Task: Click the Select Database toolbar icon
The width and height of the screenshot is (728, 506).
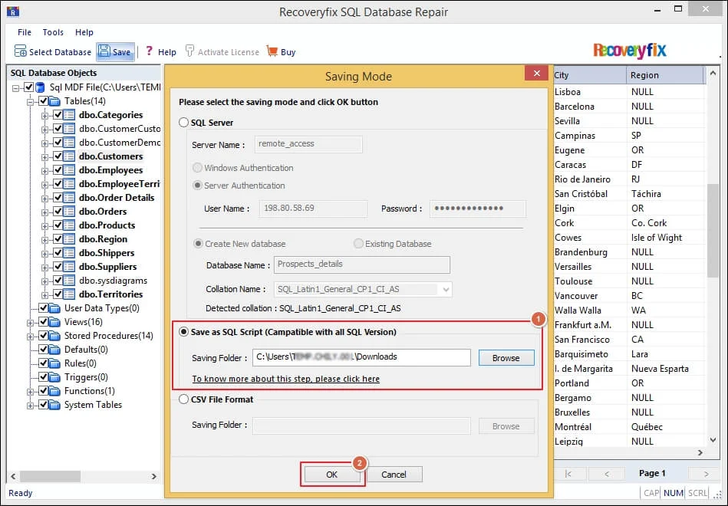Action: coord(21,51)
